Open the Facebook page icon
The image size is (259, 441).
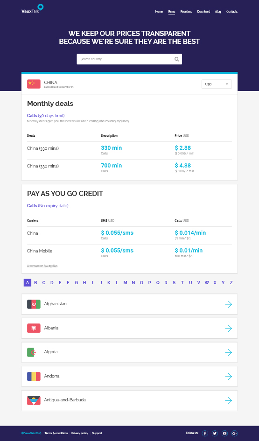205,434
